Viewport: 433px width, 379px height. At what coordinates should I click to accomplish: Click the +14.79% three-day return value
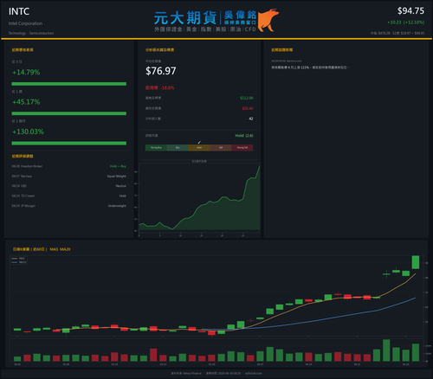tap(26, 72)
